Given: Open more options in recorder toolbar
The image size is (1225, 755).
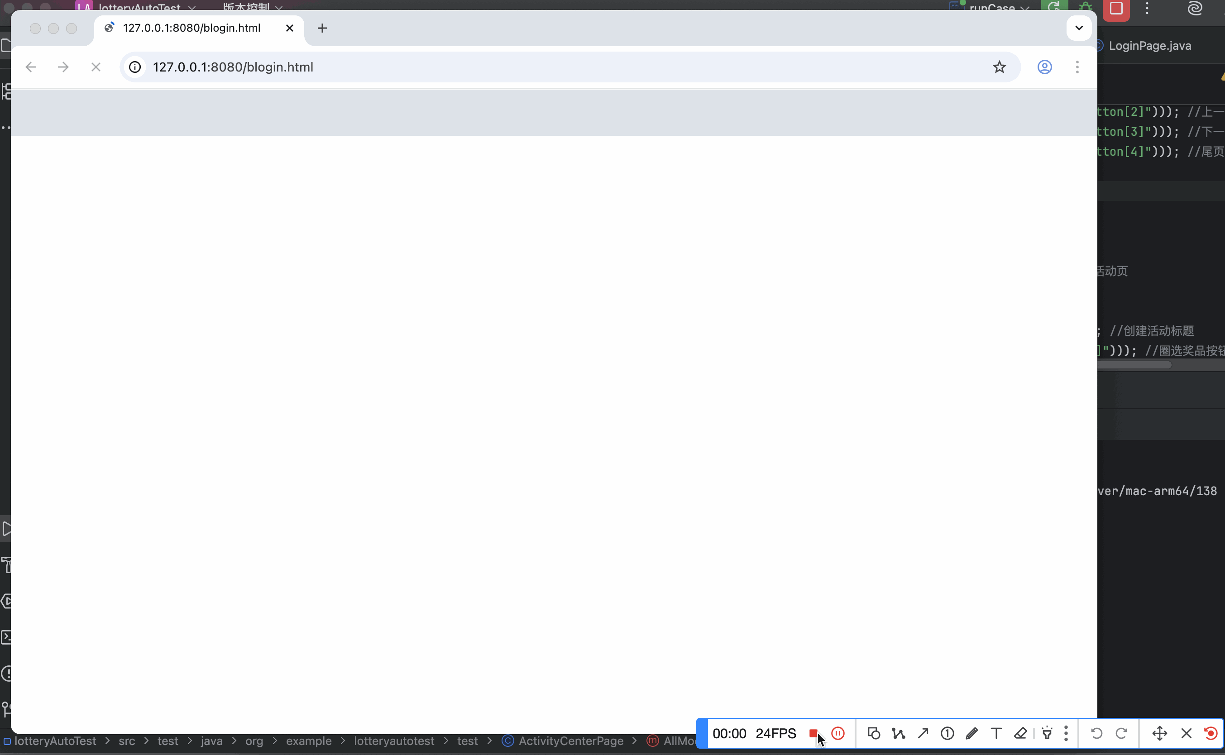Looking at the screenshot, I should (x=1066, y=734).
